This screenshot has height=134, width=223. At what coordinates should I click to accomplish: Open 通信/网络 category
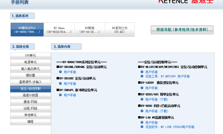(x=31, y=102)
